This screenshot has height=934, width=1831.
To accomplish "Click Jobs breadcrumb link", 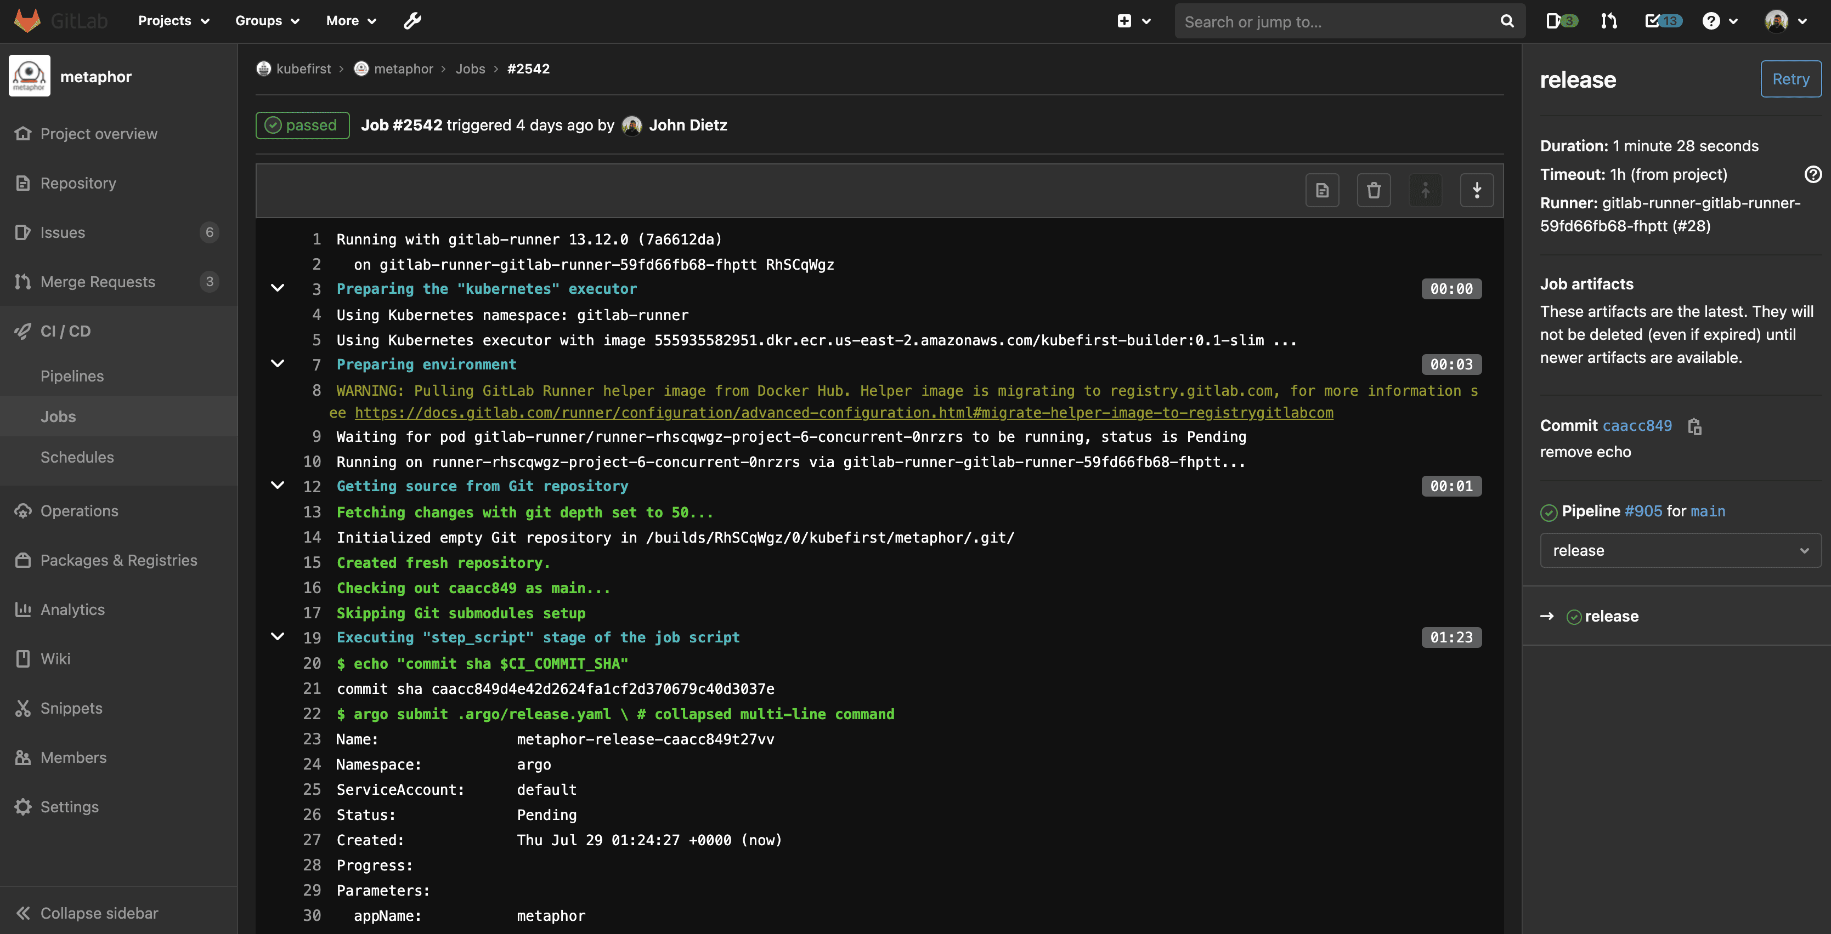I will 471,69.
